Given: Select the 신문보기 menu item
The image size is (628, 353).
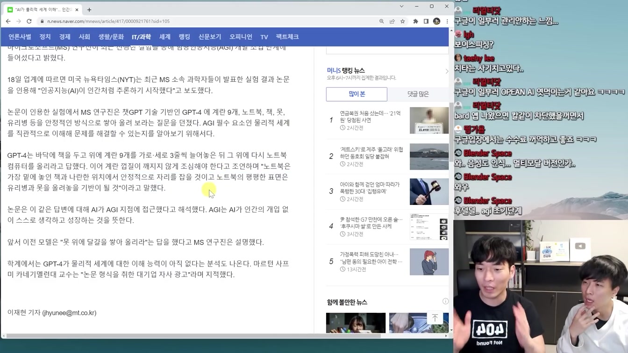Looking at the screenshot, I should (210, 37).
